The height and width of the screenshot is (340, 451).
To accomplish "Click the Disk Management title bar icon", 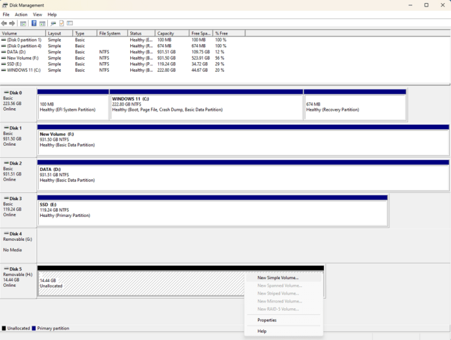I will point(5,5).
